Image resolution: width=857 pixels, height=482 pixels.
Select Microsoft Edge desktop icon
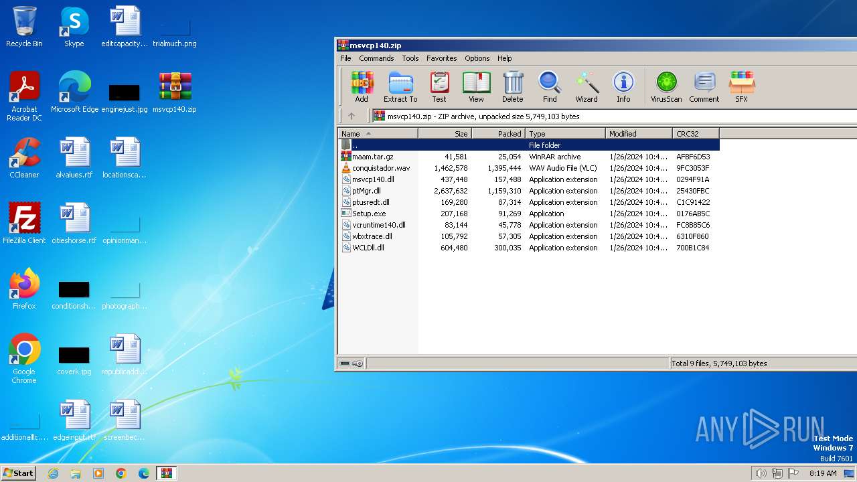click(74, 92)
